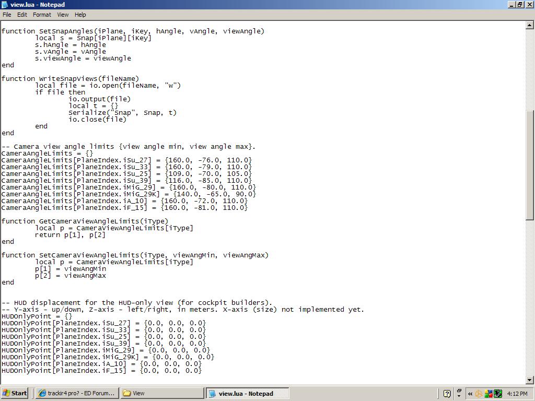The width and height of the screenshot is (535, 401).
Task: Click the CameraAngleLimits iSu_33 line
Action: click(126, 167)
